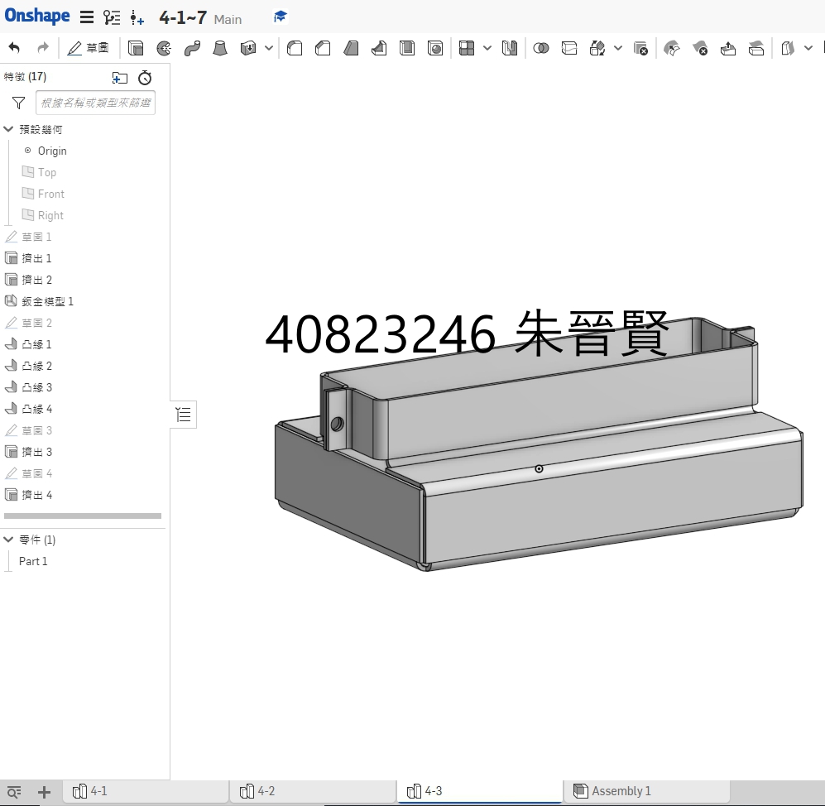Click the Undo arrow
The height and width of the screenshot is (806, 825).
[14, 48]
